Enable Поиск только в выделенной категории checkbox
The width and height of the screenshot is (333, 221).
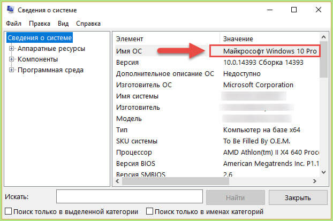(x=8, y=211)
